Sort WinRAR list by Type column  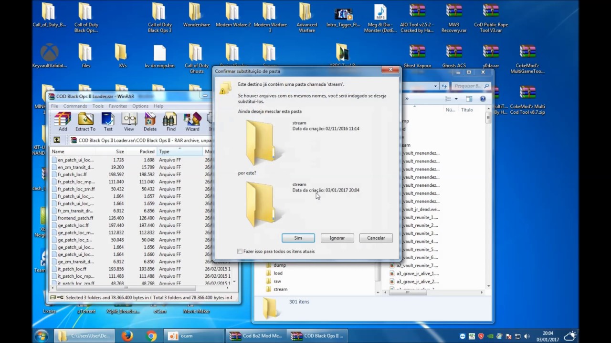pyautogui.click(x=180, y=151)
